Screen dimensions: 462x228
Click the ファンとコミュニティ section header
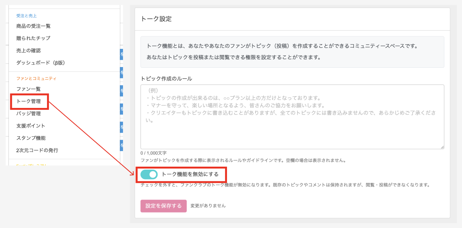coord(36,78)
